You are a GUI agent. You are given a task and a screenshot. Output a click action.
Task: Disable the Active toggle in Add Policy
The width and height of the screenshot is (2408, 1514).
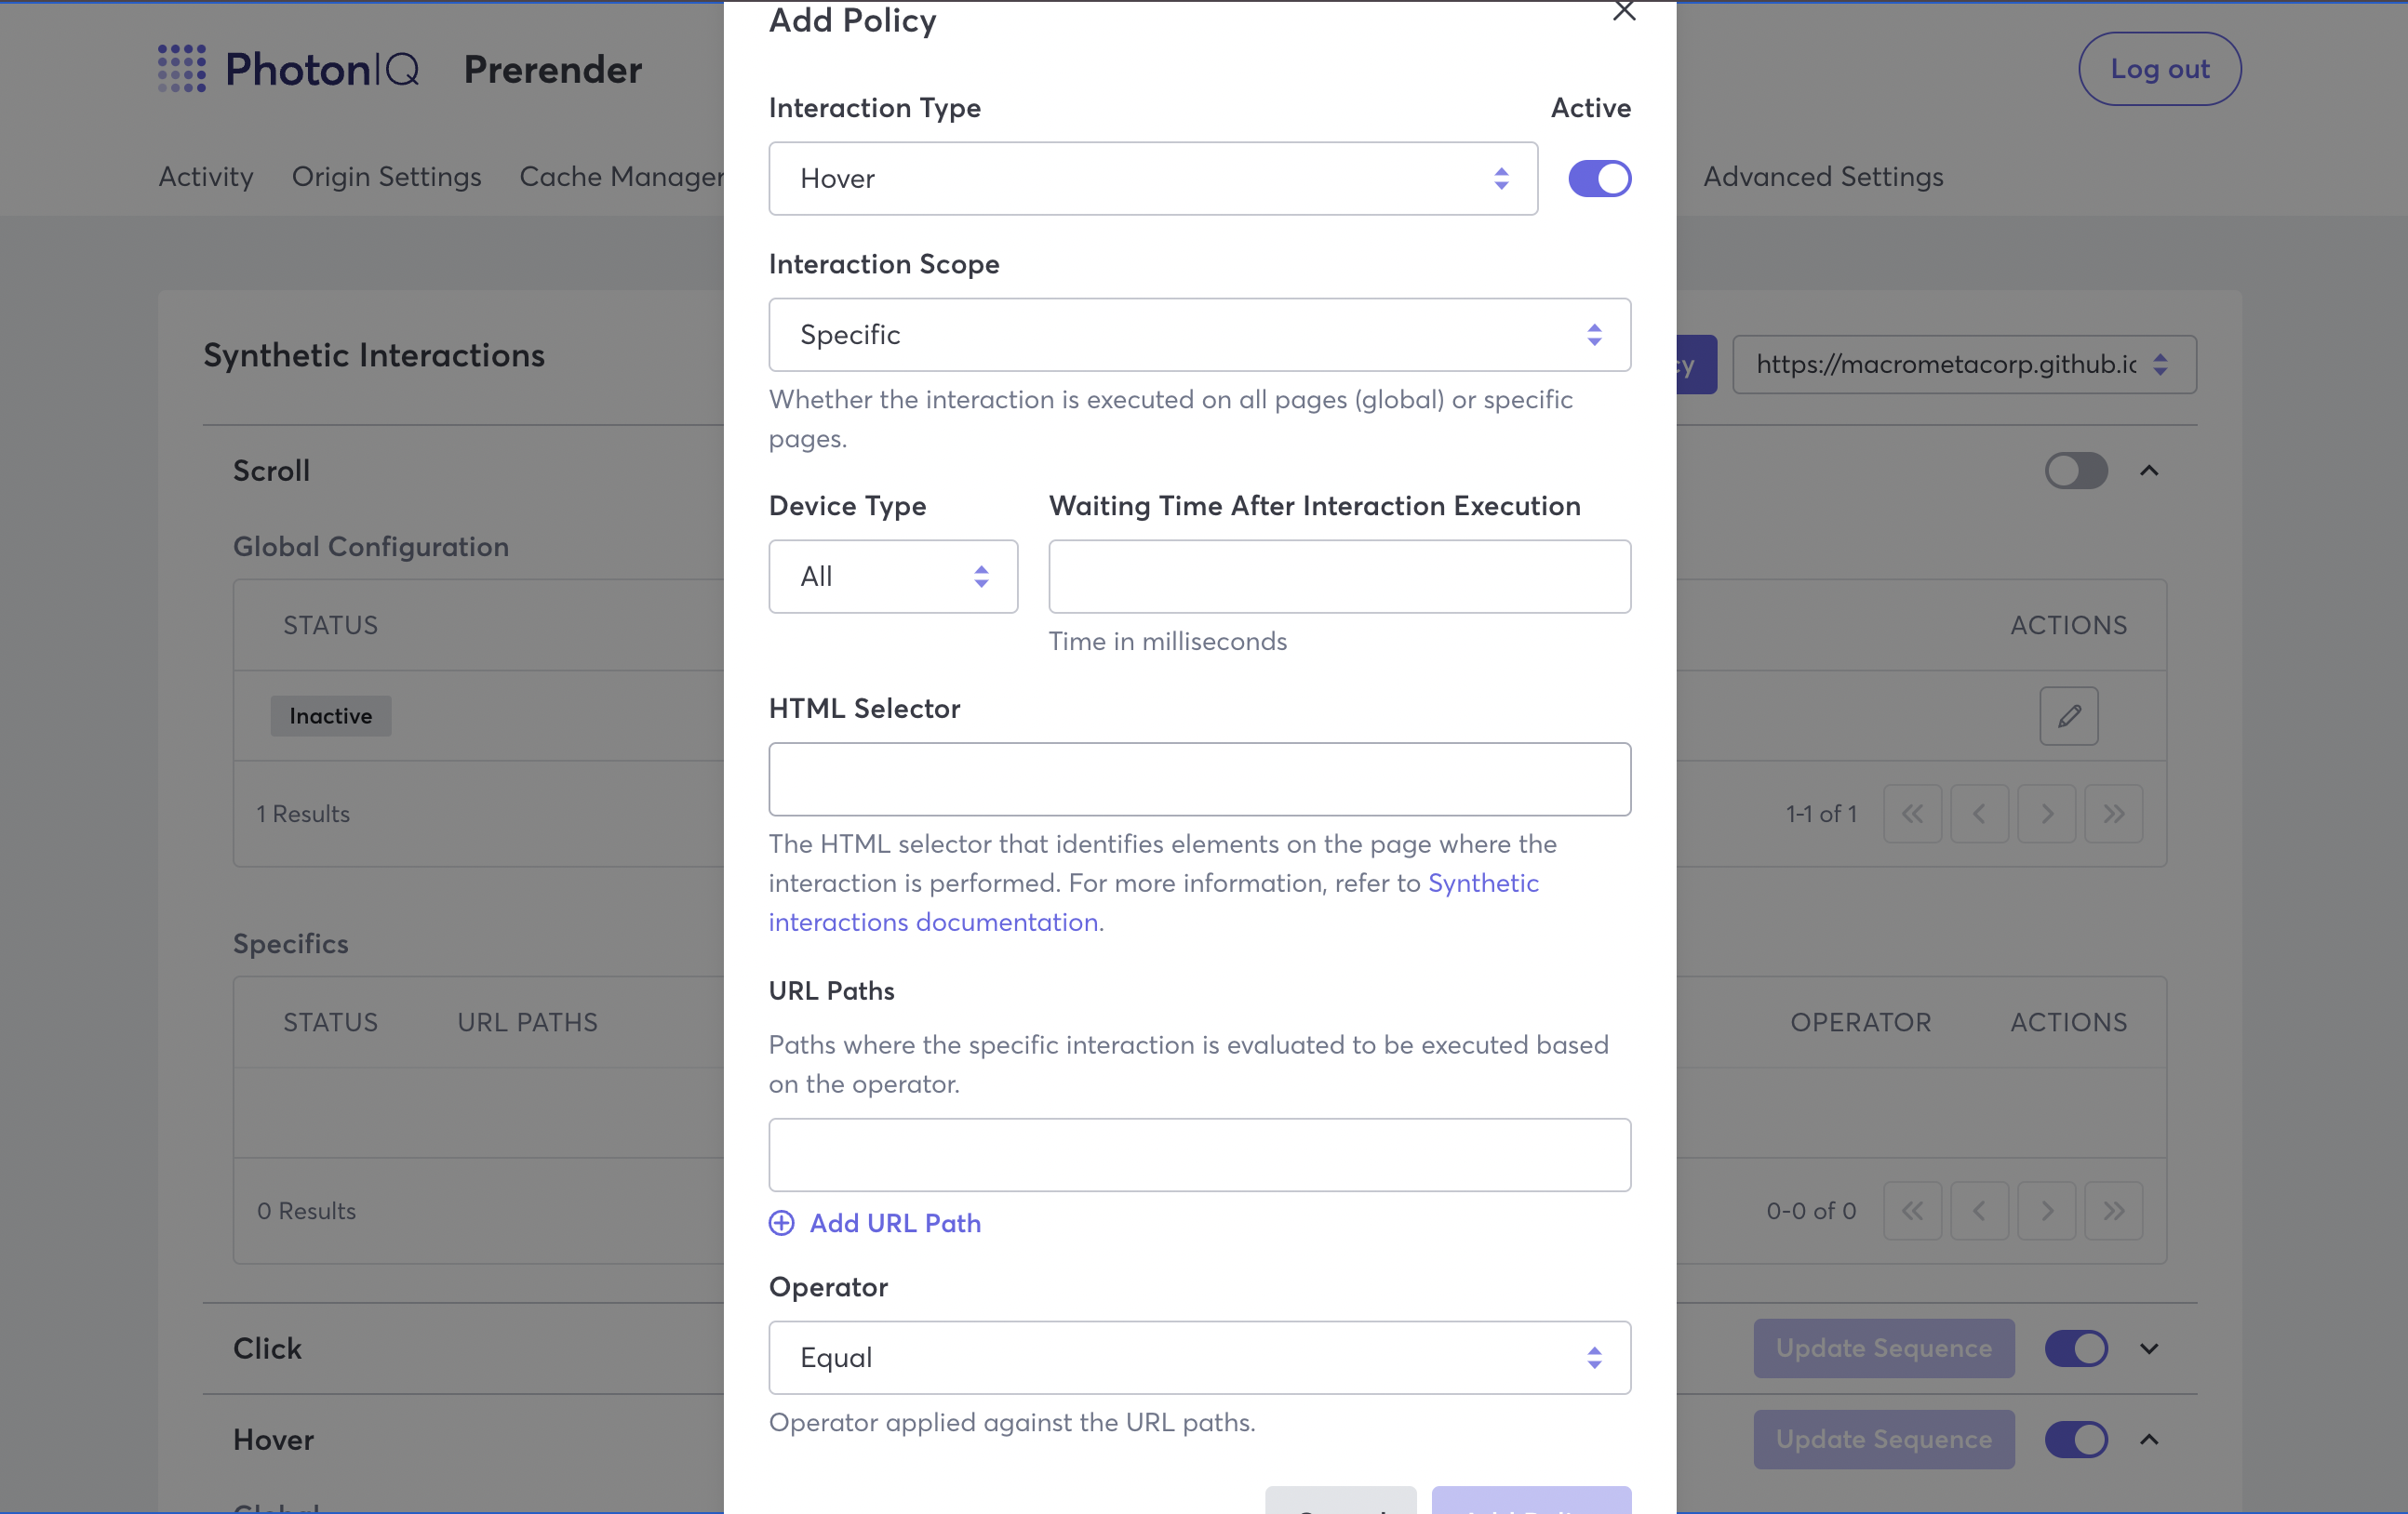[1599, 178]
